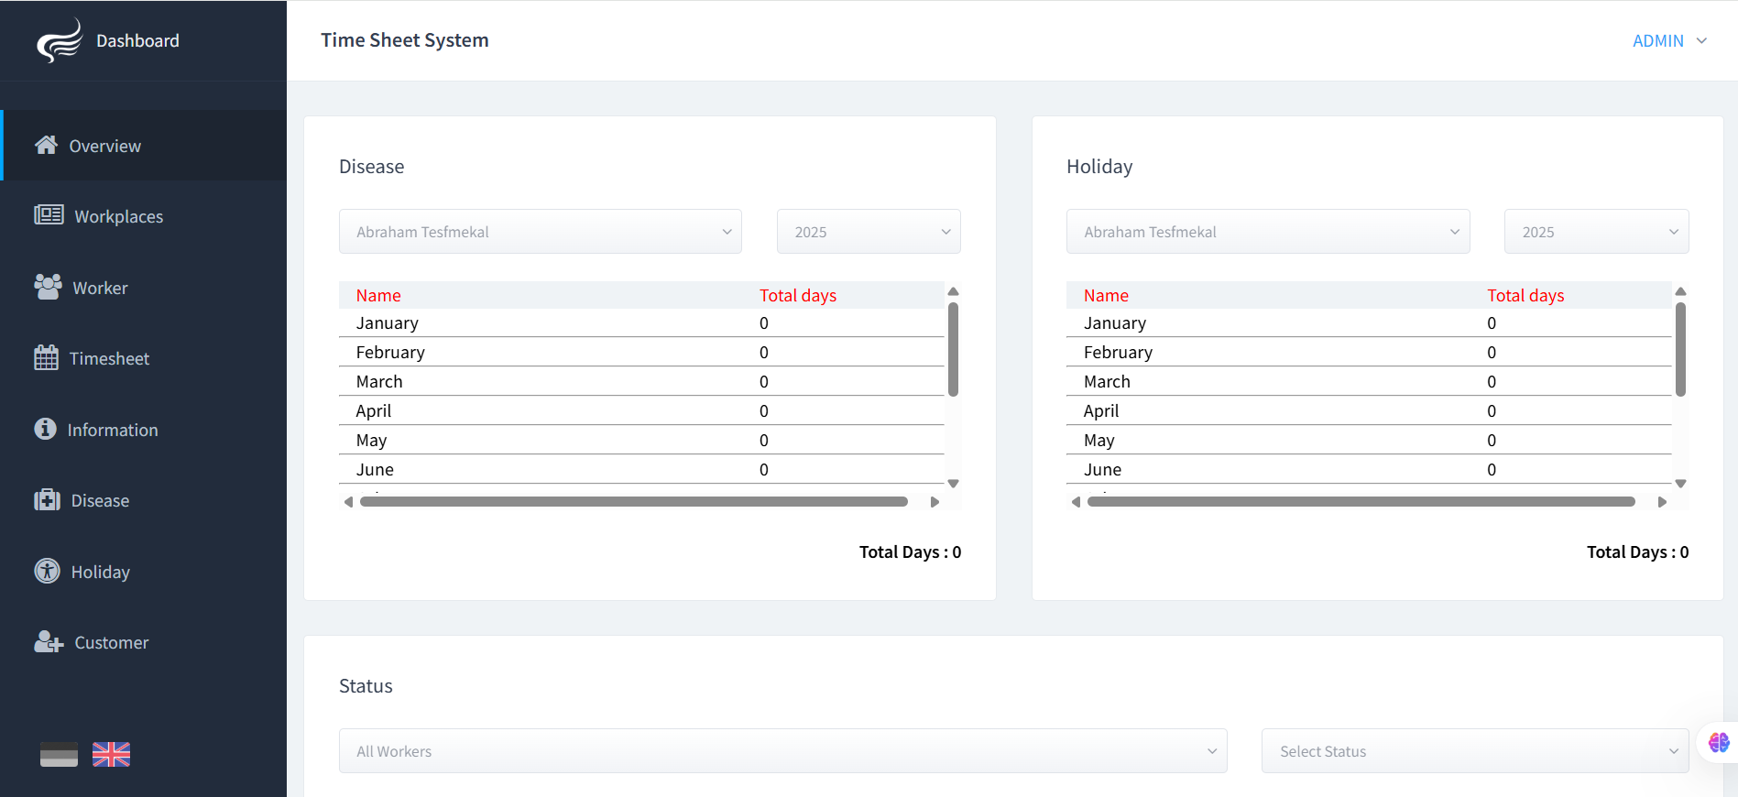Open Workplaces via its newspaper icon

coord(49,215)
